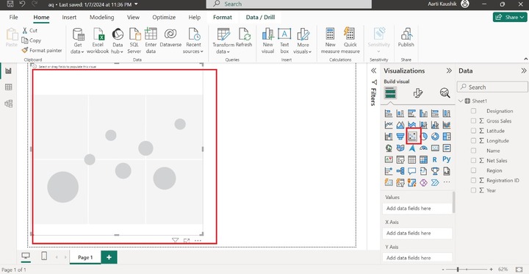Viewport: 529px width, 274px height.
Task: Pick the Clustered column chart visual
Action: pyautogui.click(x=423, y=113)
